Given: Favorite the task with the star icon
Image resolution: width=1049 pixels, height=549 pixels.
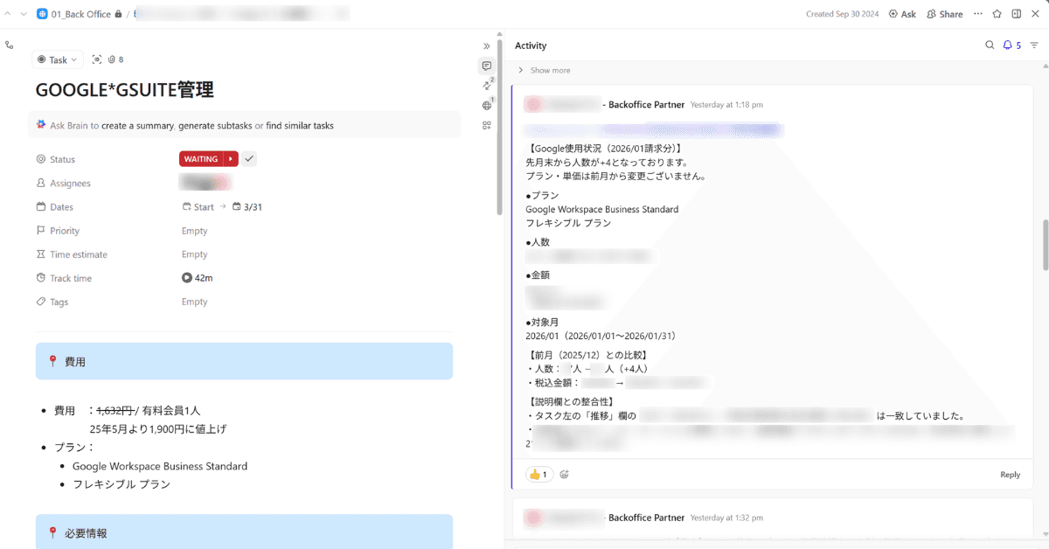Looking at the screenshot, I should (x=997, y=14).
